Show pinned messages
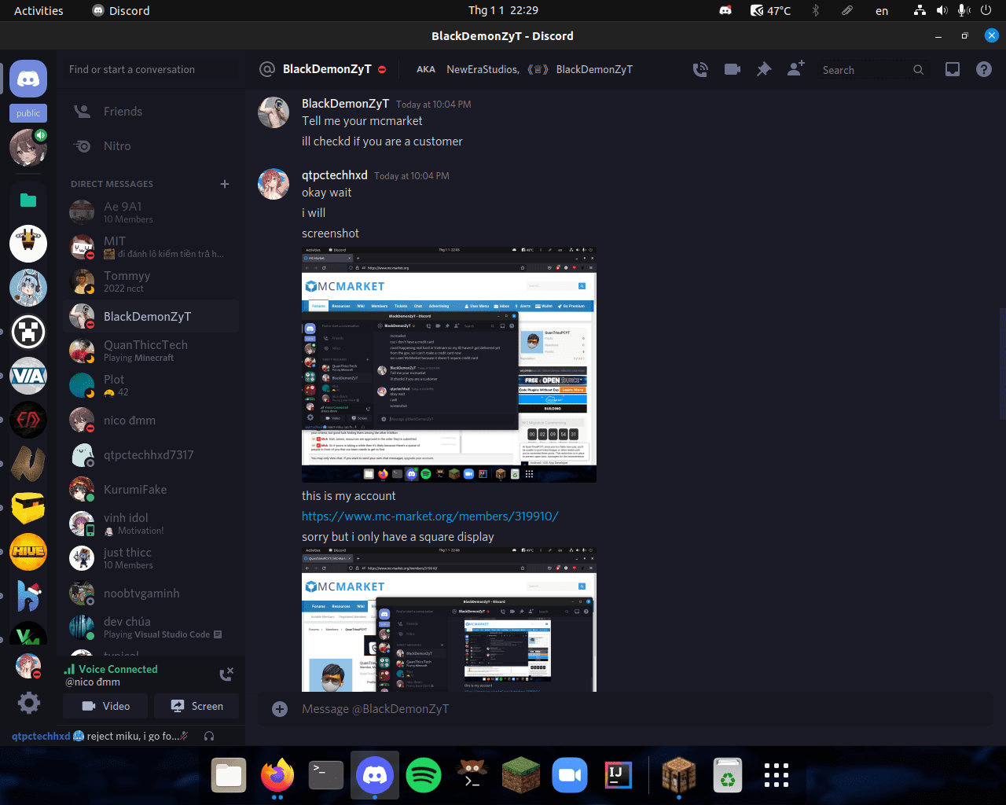Viewport: 1006px width, 805px height. [764, 69]
